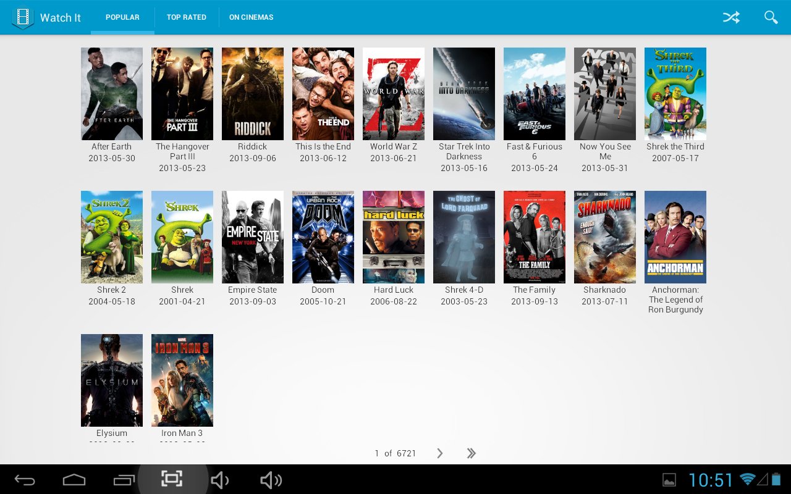Open Elysium poster
Viewport: 791px width, 494px height.
[112, 380]
